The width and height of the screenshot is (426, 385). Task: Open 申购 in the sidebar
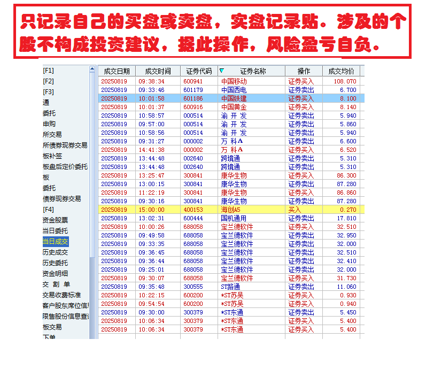coord(49,124)
